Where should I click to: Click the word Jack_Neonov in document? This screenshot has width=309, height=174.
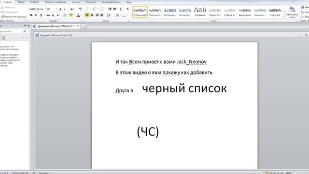[x=192, y=62]
